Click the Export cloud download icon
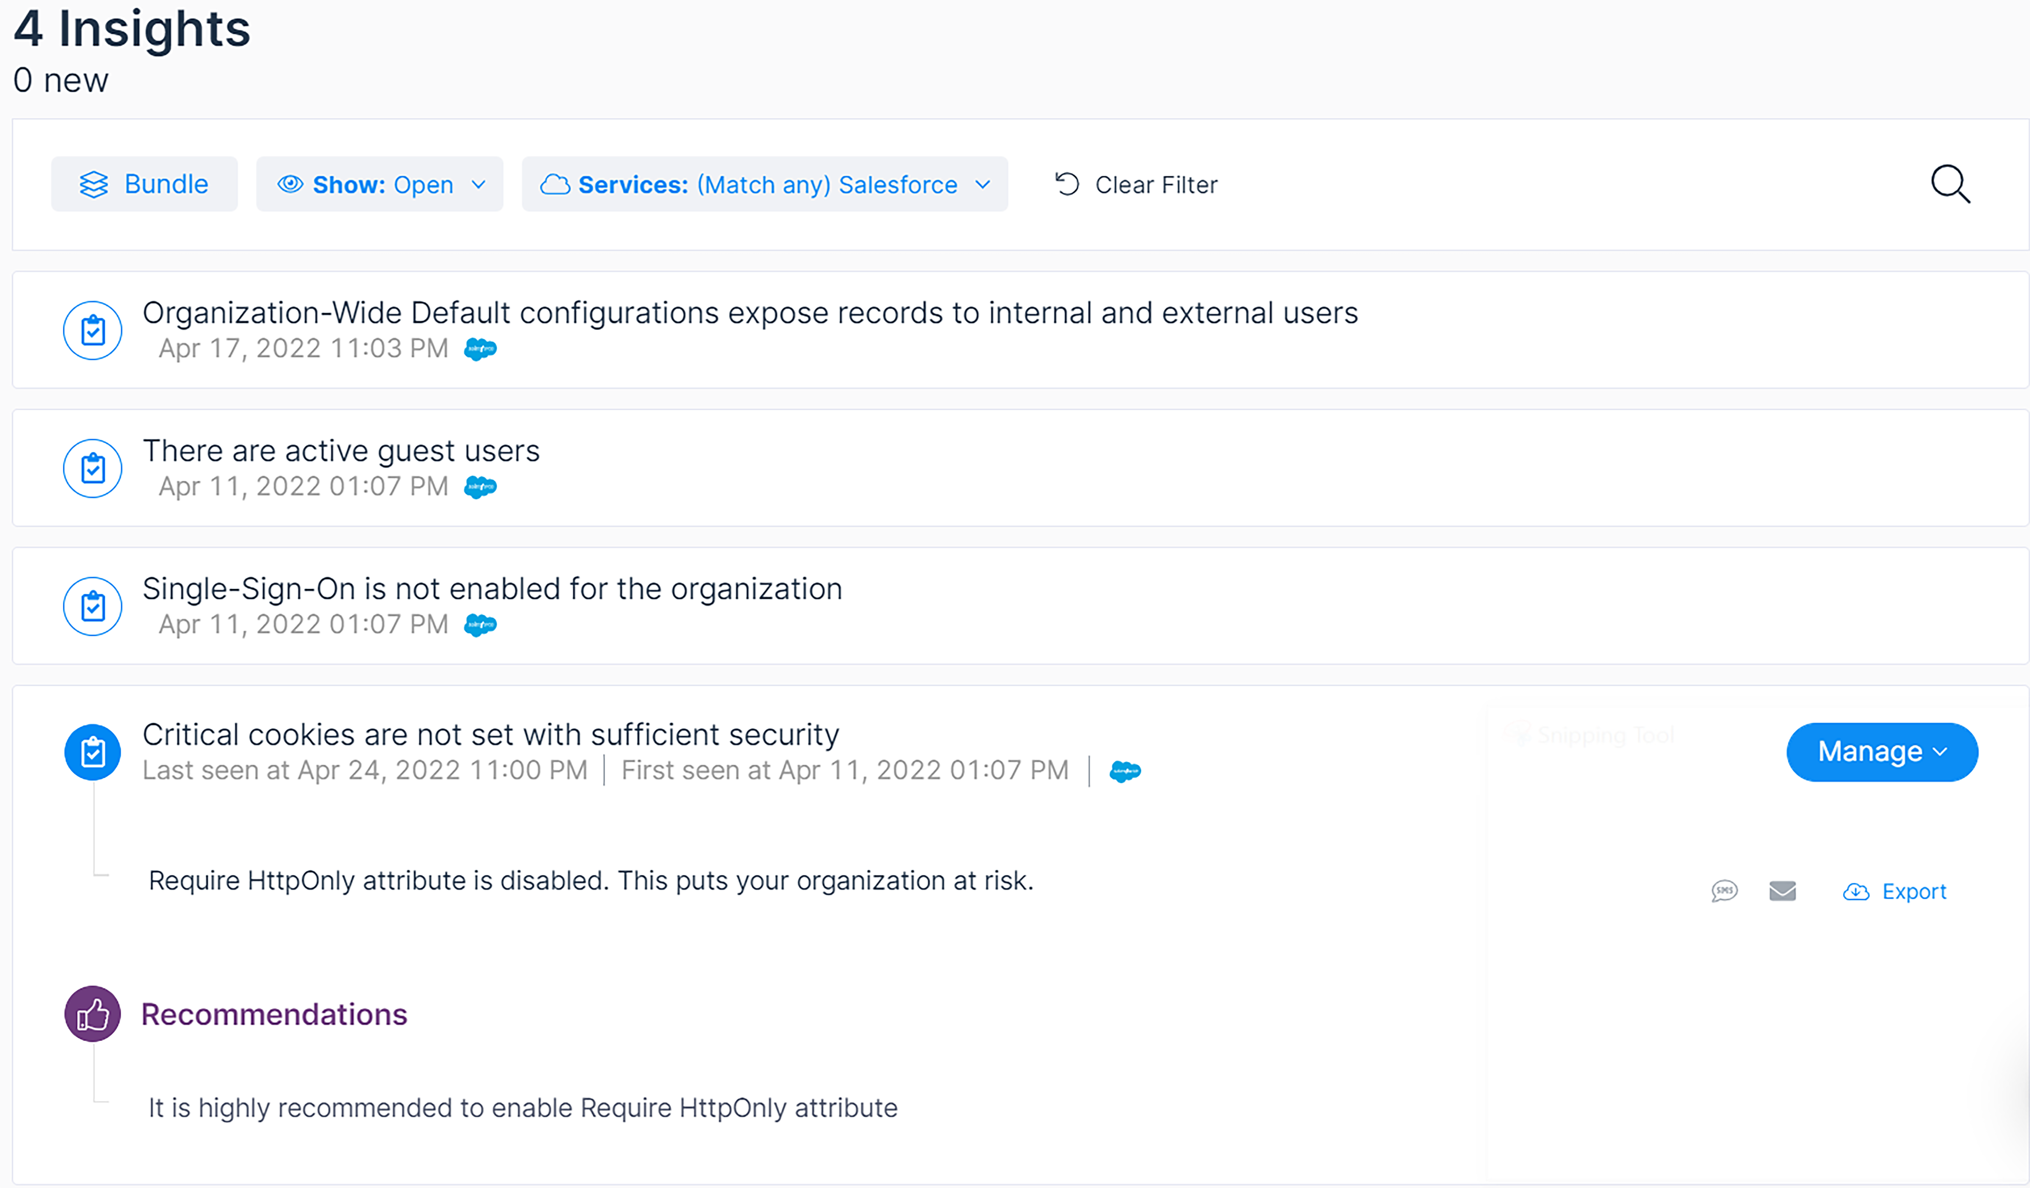Image resolution: width=2030 pixels, height=1188 pixels. coord(1856,892)
